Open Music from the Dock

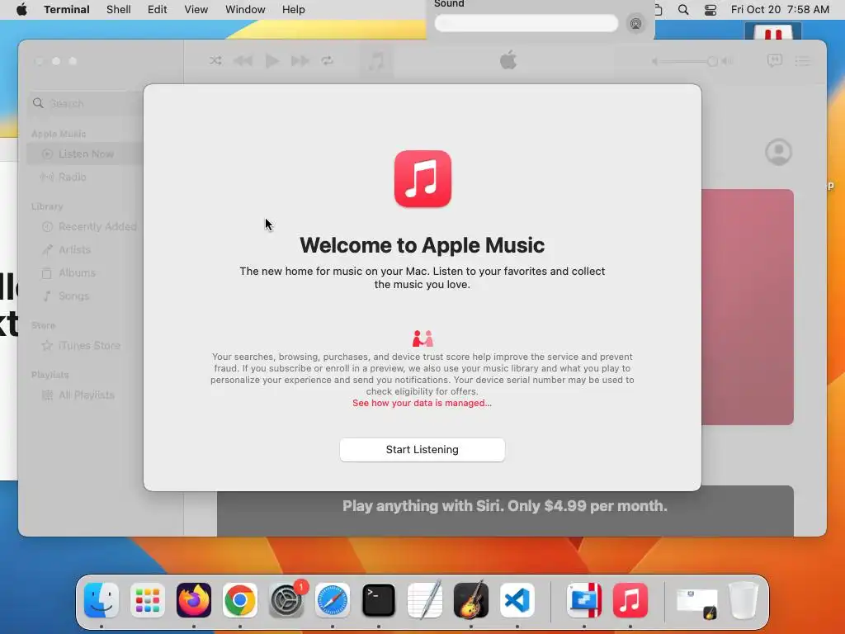click(x=630, y=600)
